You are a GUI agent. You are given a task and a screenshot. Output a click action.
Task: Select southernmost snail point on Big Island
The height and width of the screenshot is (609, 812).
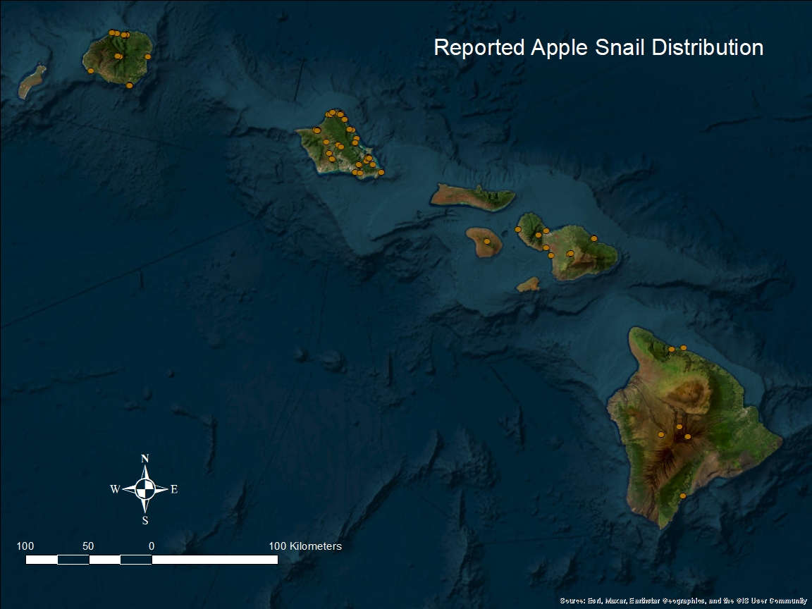682,496
